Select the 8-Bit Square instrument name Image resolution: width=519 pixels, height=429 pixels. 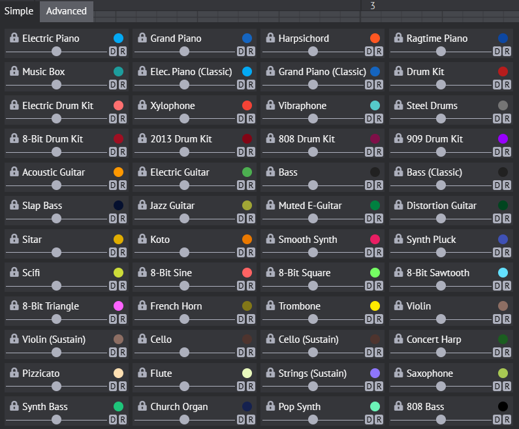(304, 273)
